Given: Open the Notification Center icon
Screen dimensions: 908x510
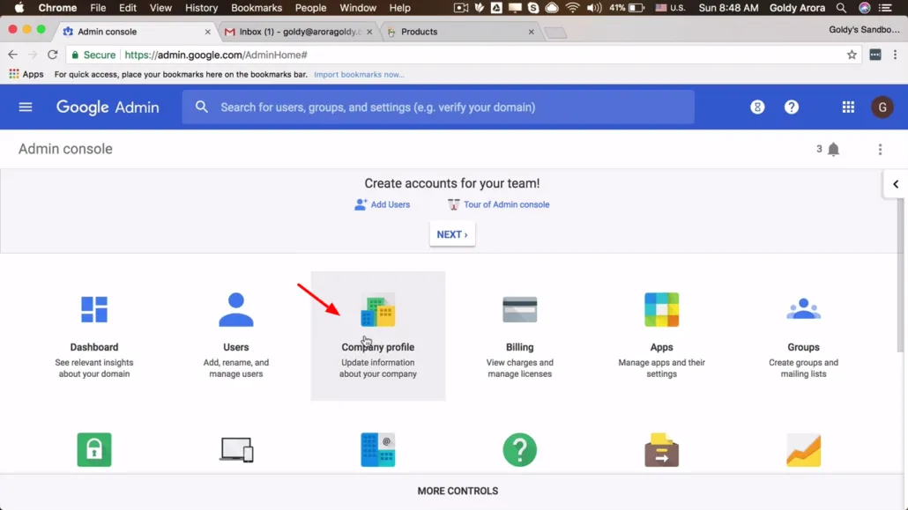Looking at the screenshot, I should 885,8.
